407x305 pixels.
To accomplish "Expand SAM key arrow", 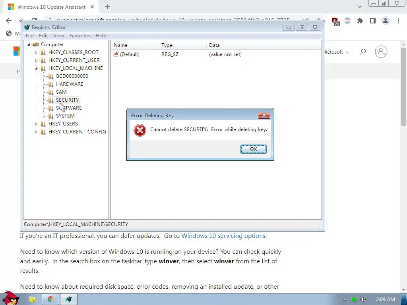I will pos(44,92).
